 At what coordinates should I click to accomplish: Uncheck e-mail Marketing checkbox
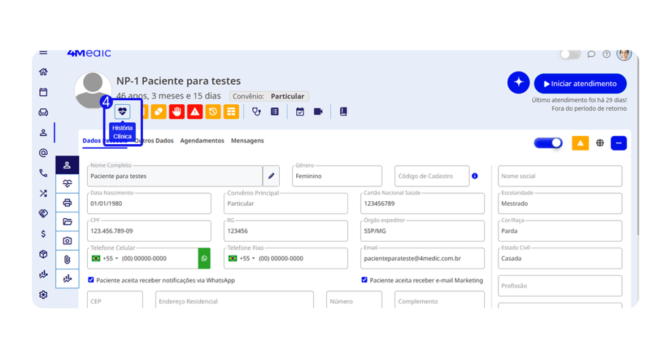click(364, 280)
